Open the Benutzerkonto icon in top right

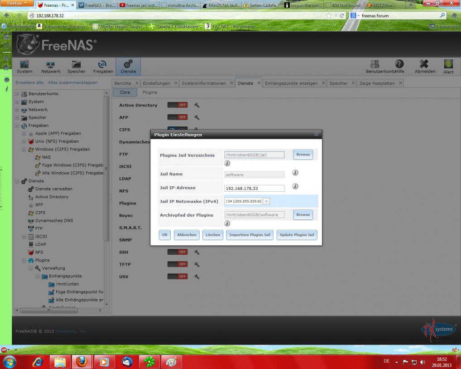click(x=375, y=64)
